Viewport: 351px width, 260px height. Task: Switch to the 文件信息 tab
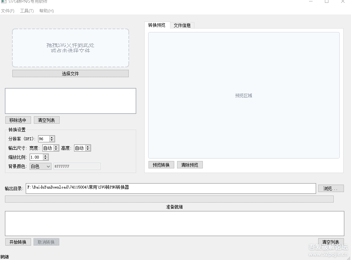(x=182, y=25)
